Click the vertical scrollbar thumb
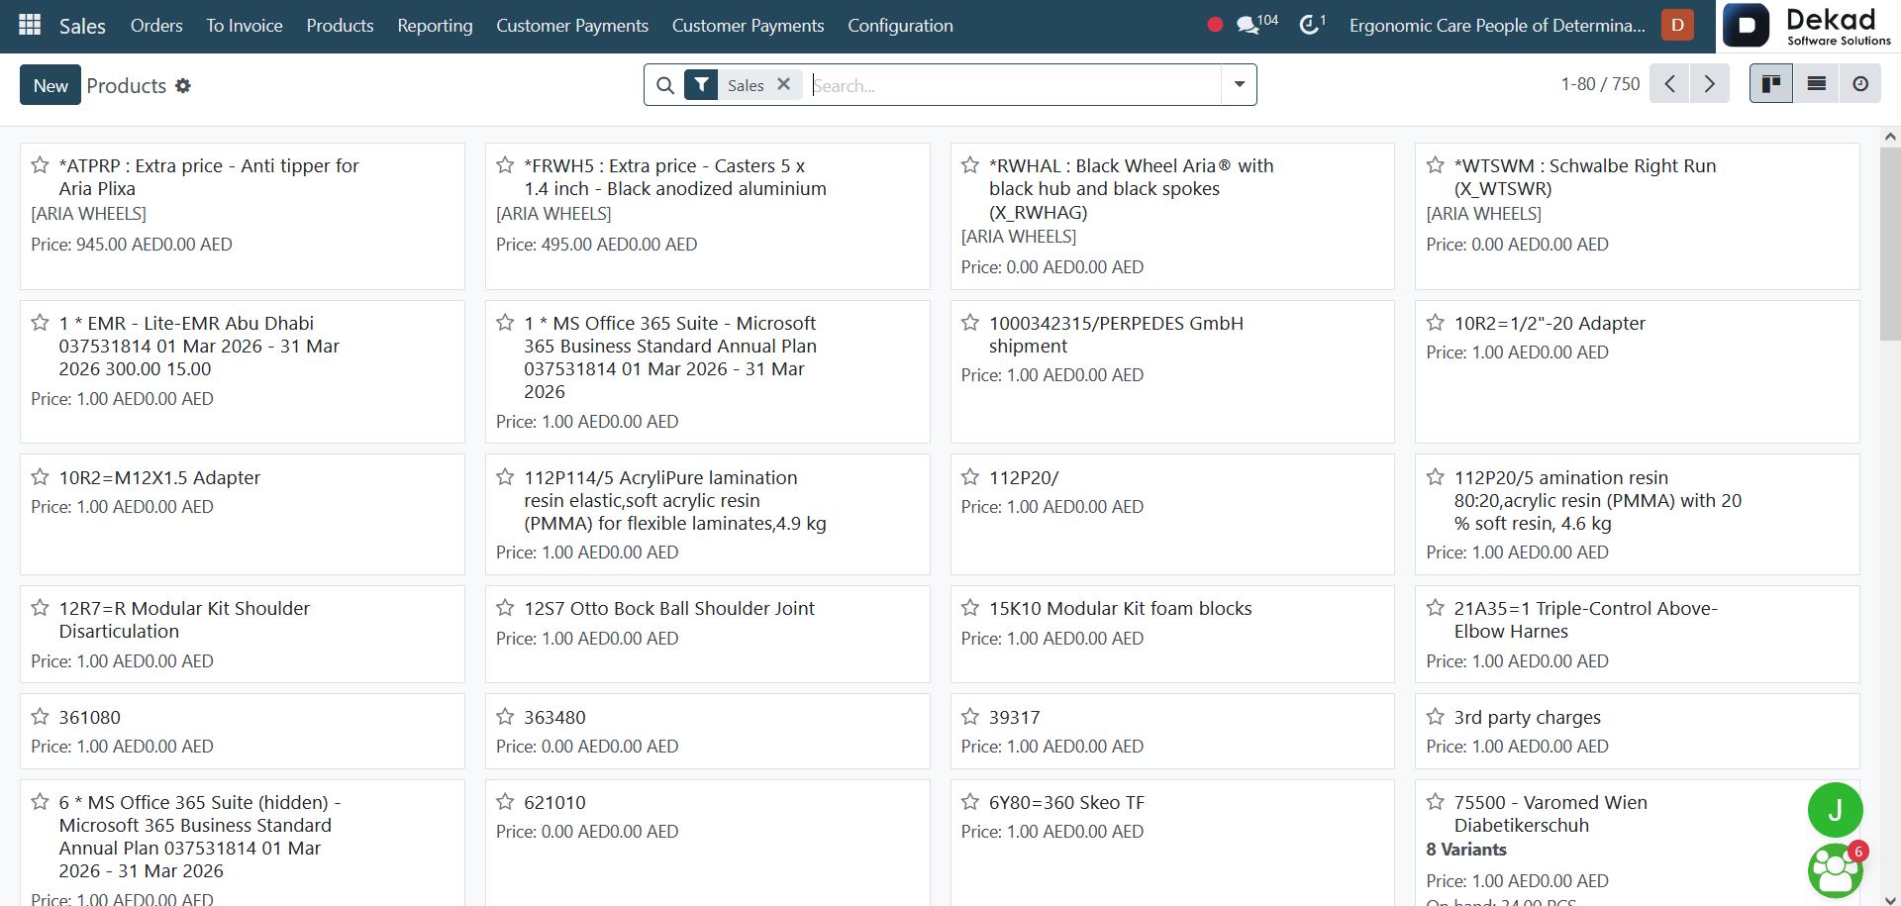Screen dimensions: 1901x906 [x=1890, y=244]
